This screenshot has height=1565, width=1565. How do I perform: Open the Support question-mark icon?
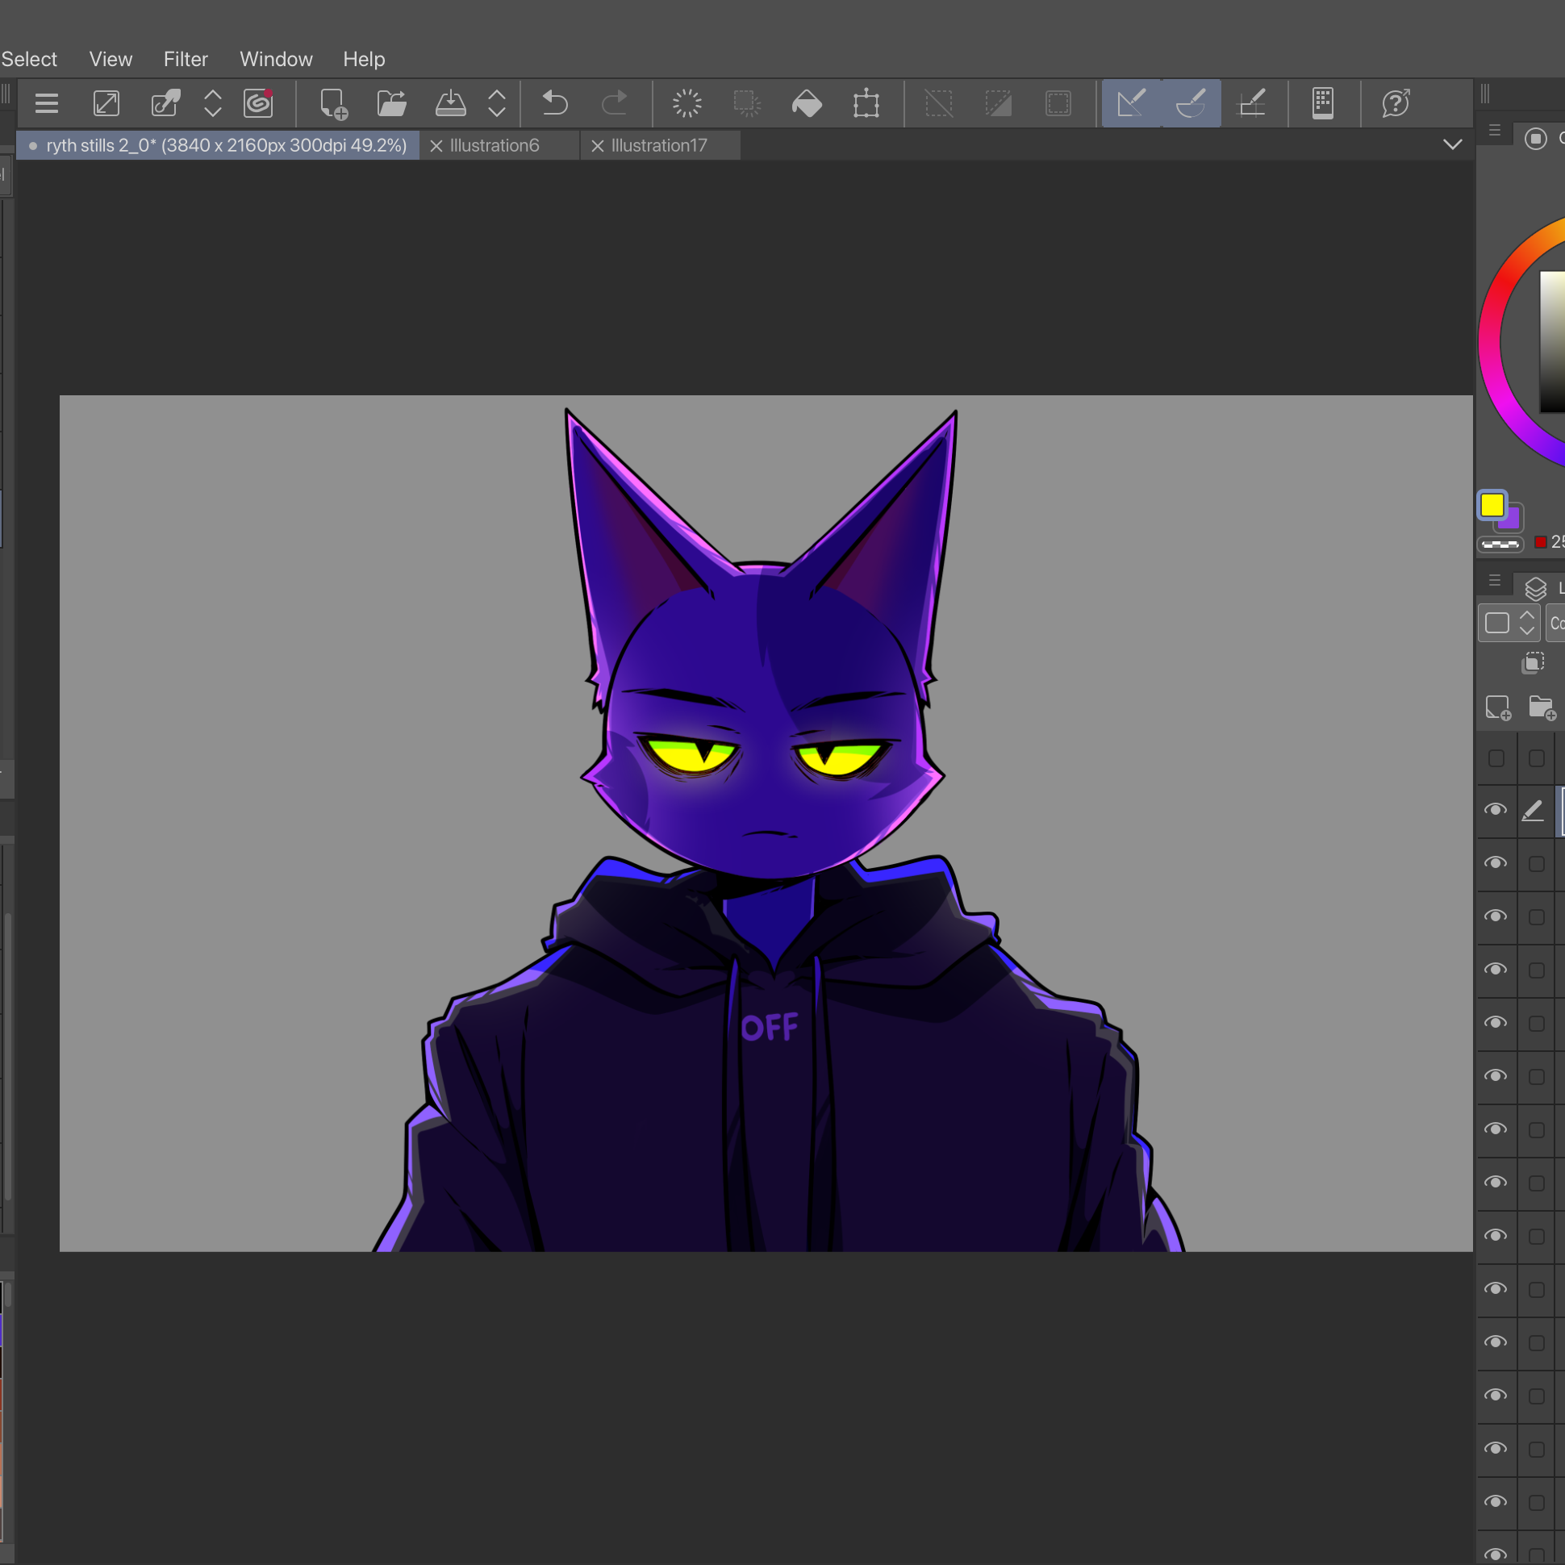click(x=1396, y=104)
